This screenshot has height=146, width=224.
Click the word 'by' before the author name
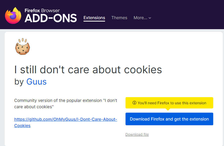[19, 82]
